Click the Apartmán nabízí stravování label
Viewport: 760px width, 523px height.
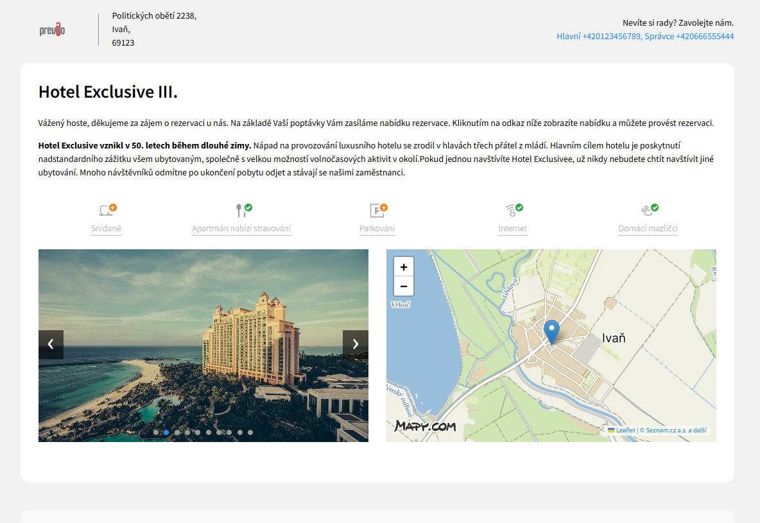[x=241, y=229]
